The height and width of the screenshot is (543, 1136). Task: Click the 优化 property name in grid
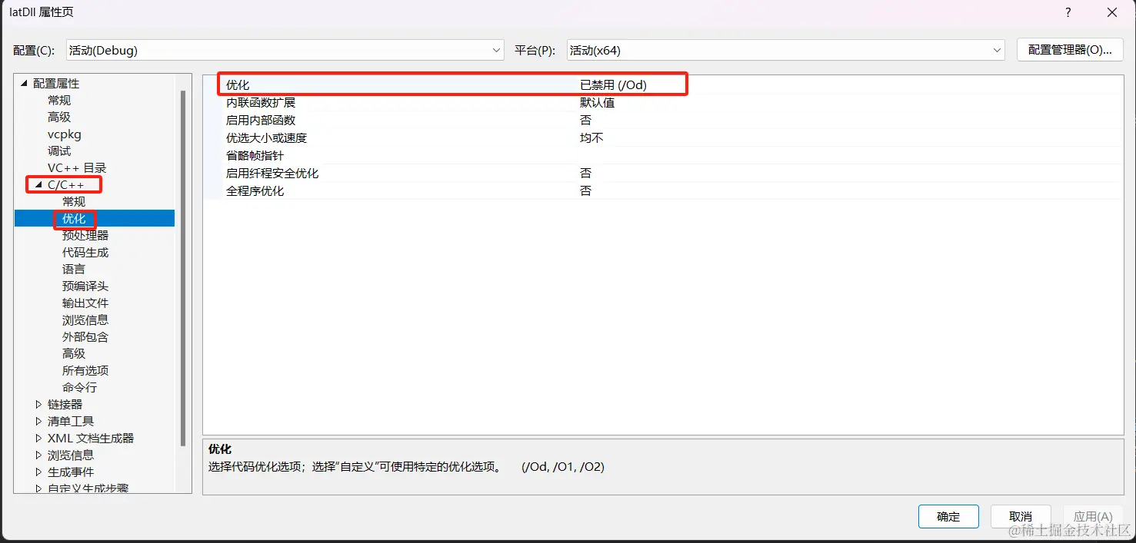click(x=238, y=85)
